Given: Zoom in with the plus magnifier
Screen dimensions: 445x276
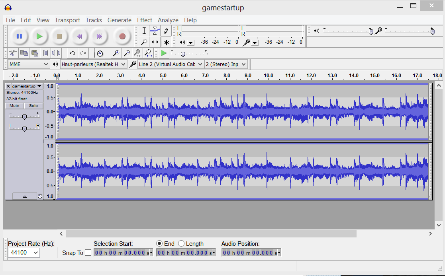Looking at the screenshot, I should click(x=116, y=53).
